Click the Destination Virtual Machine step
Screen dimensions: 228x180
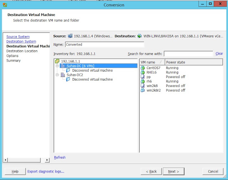[28, 46]
